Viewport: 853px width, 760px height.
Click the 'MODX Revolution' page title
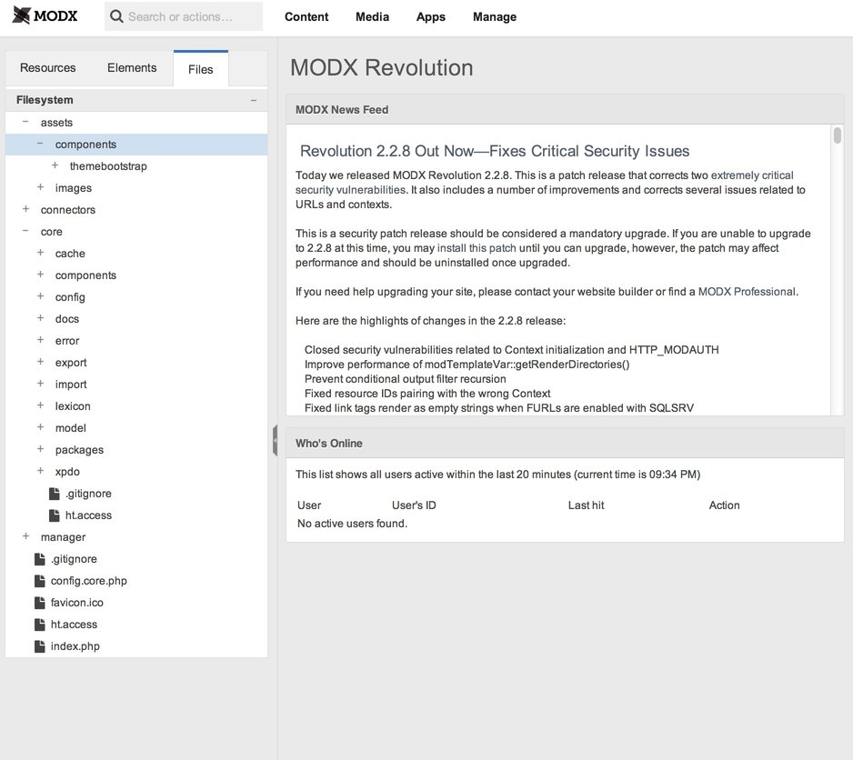tap(381, 67)
